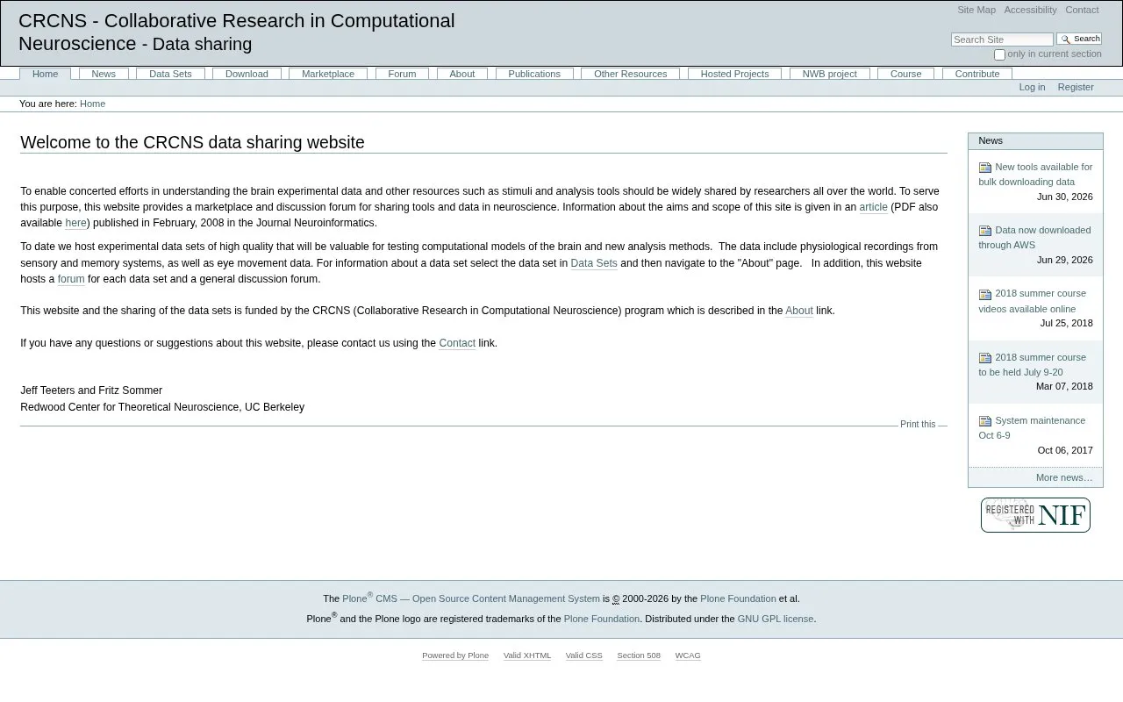Click 'More news…' link

click(1064, 477)
